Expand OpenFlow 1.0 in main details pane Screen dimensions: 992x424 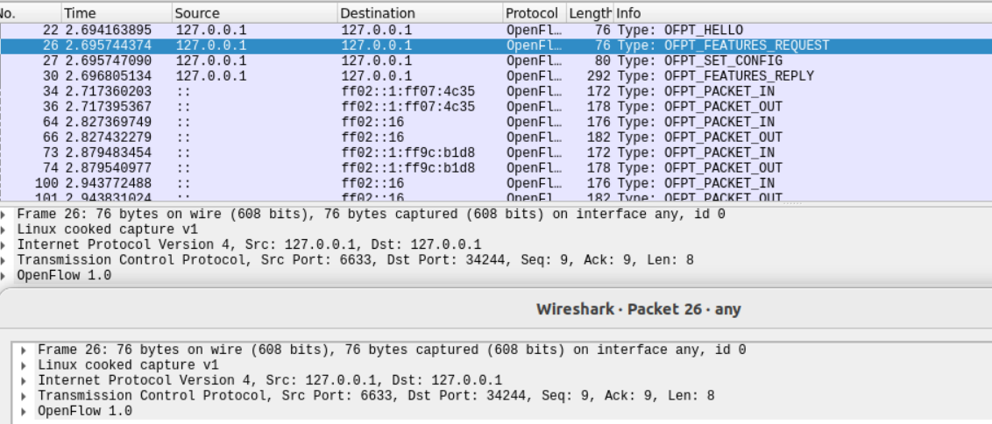[x=10, y=273]
